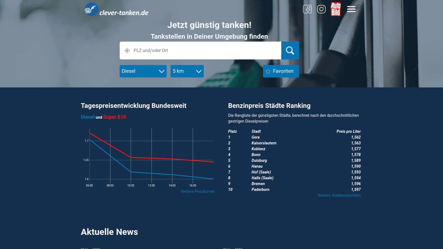This screenshot has height=249, width=443.
Task: Start the search with the magnifier icon
Action: pyautogui.click(x=290, y=50)
